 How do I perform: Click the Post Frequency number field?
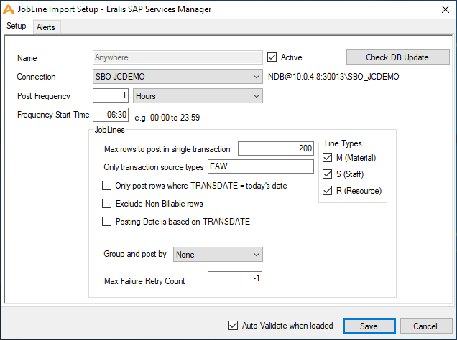click(111, 95)
